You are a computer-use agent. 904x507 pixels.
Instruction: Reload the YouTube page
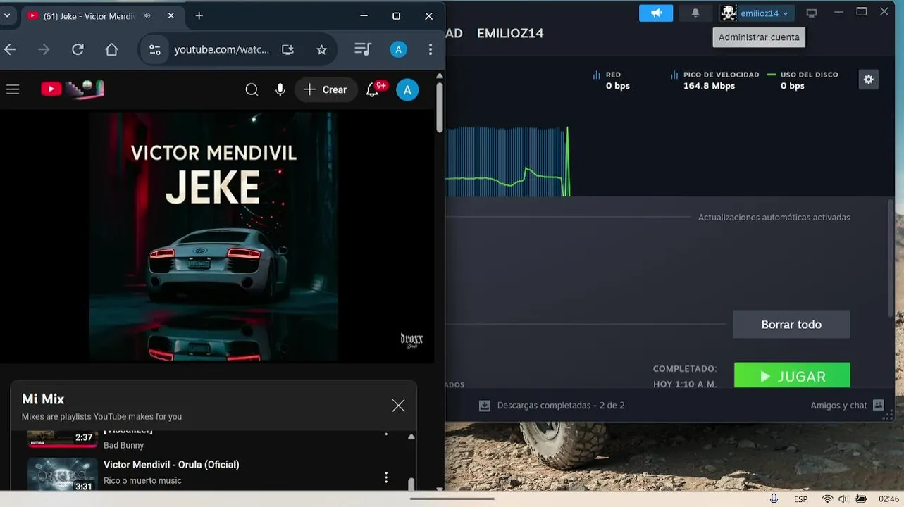[78, 49]
